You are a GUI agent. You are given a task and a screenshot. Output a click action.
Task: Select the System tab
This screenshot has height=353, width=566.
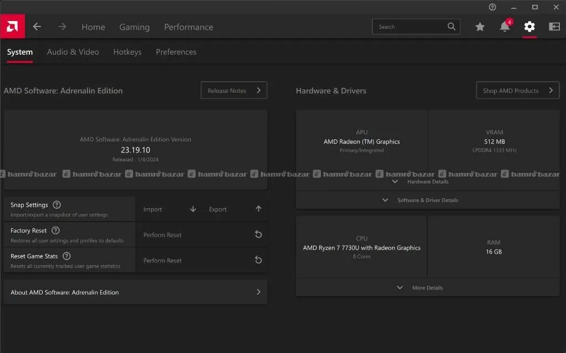pyautogui.click(x=20, y=52)
